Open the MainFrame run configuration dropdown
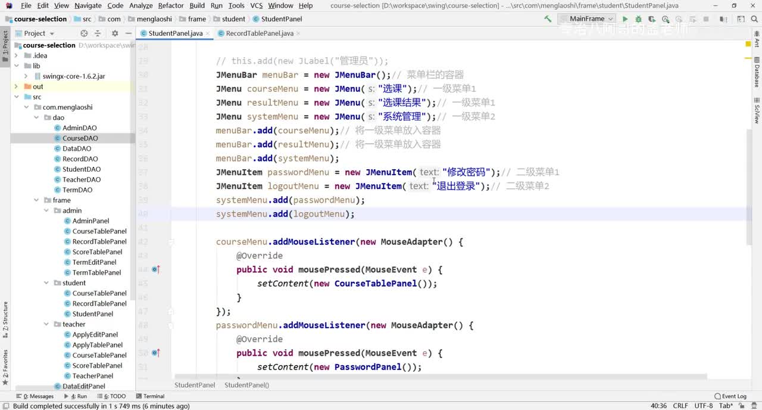The width and height of the screenshot is (762, 410). pos(587,19)
